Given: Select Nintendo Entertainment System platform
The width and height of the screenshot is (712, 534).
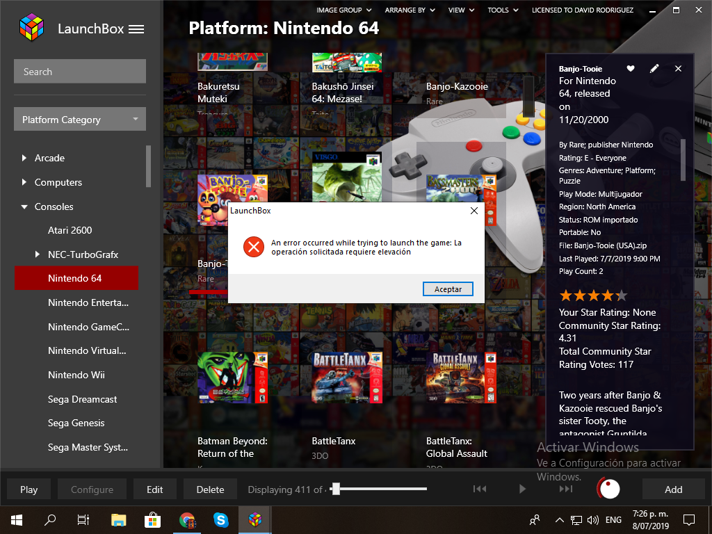Looking at the screenshot, I should pyautogui.click(x=88, y=302).
